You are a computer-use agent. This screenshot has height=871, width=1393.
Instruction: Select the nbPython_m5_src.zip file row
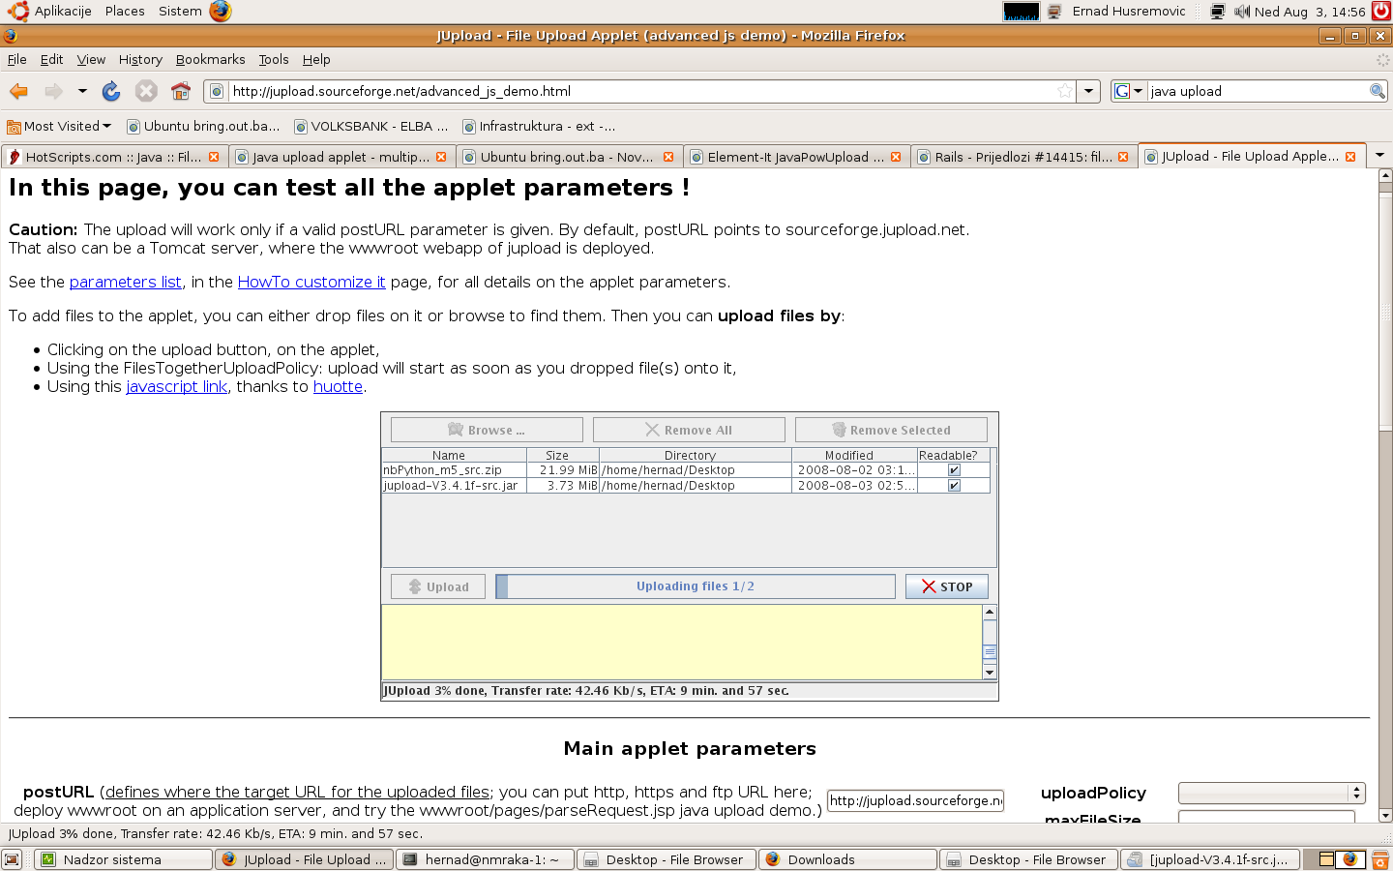[686, 470]
